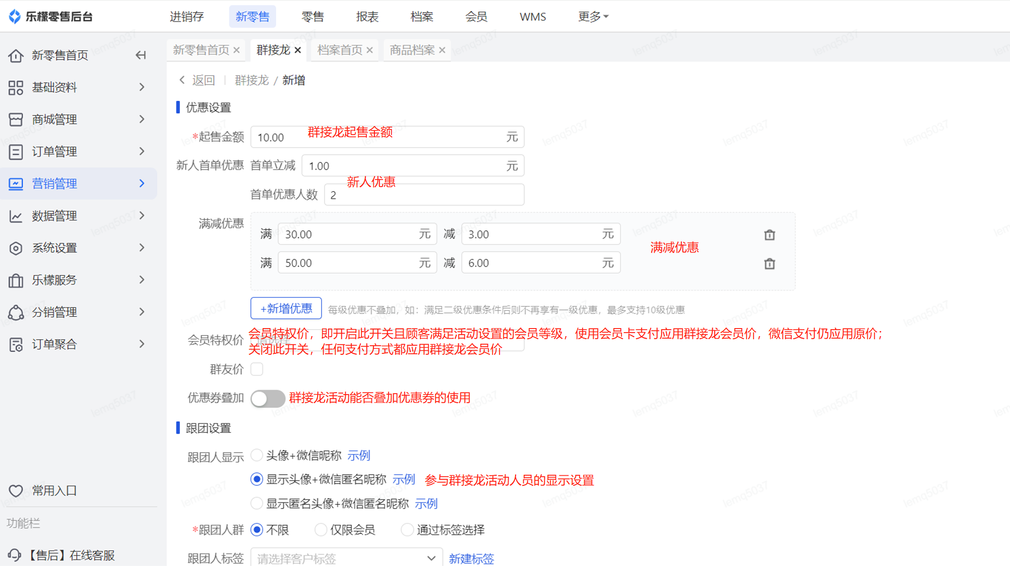Image resolution: width=1010 pixels, height=570 pixels.
Task: Open the 会员 top menu
Action: tap(476, 17)
